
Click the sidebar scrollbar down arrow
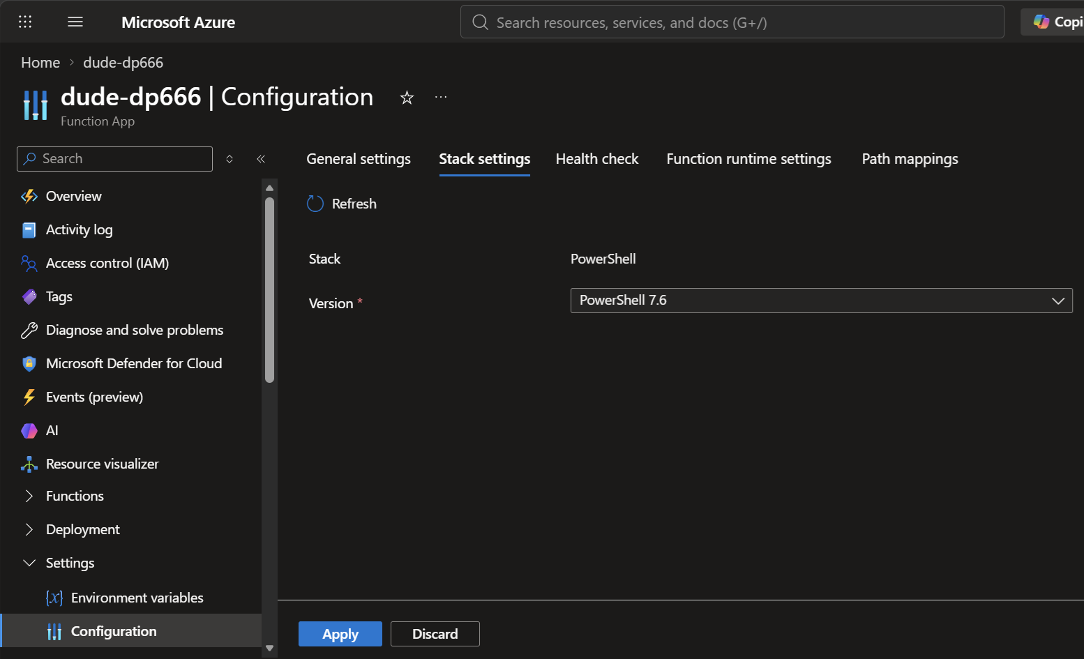pyautogui.click(x=270, y=649)
